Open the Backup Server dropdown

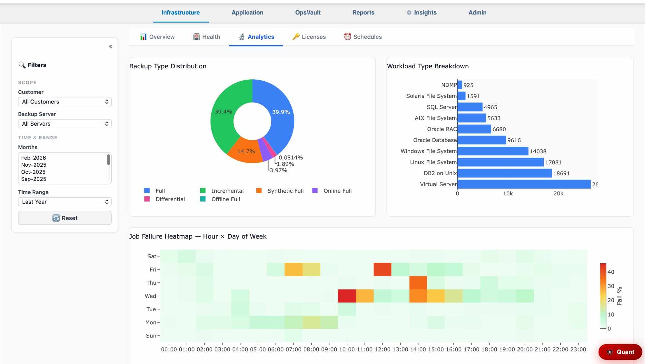click(64, 124)
